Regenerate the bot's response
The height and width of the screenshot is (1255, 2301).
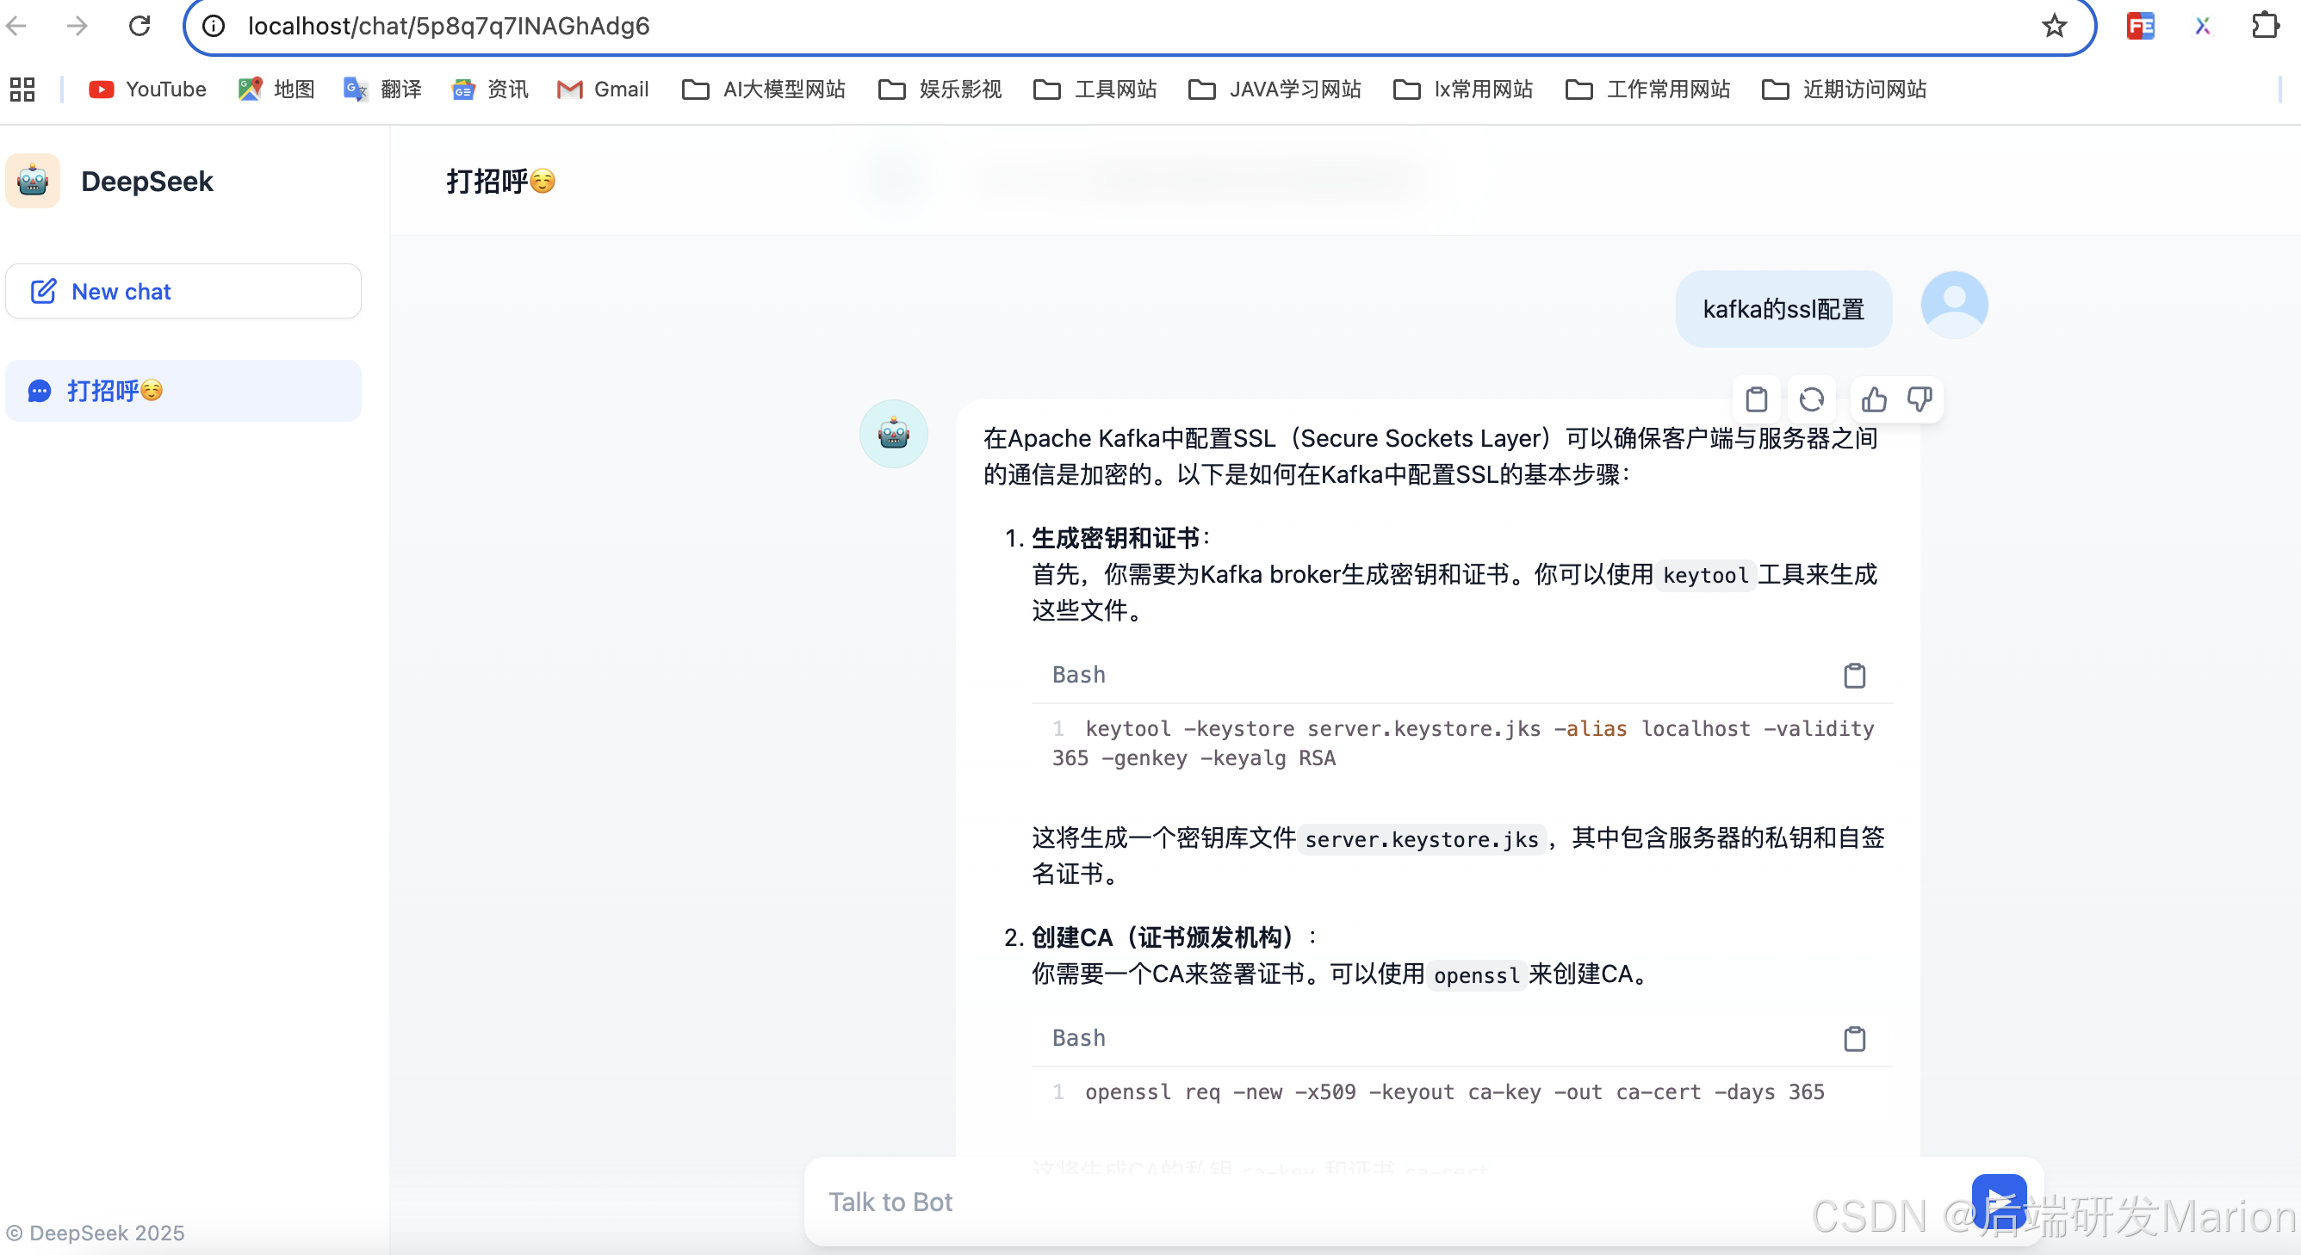pyautogui.click(x=1811, y=399)
